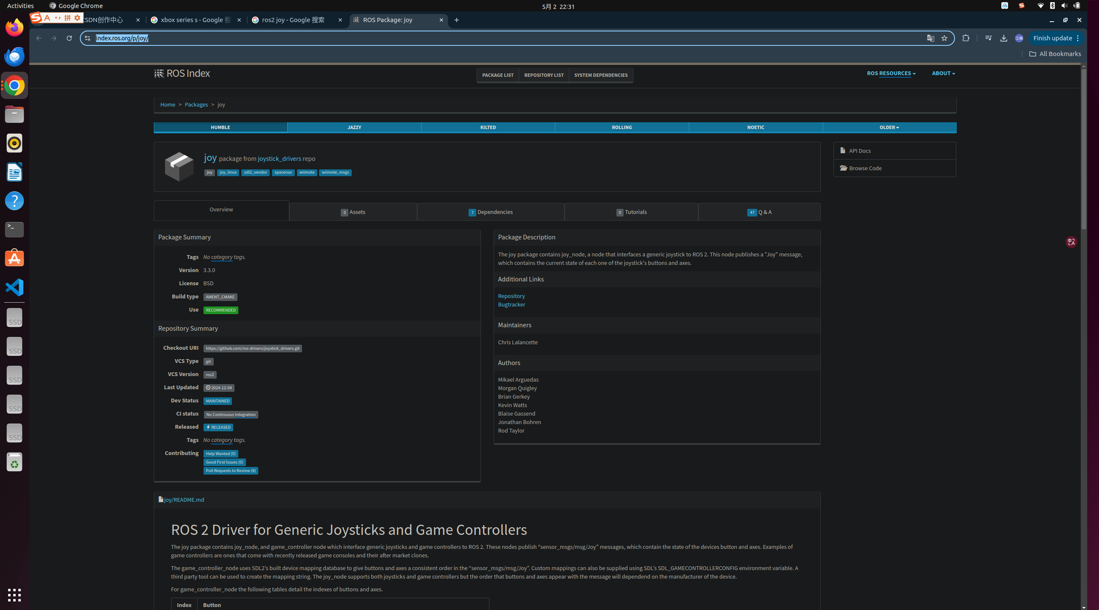Open Visual Studio Code from the dock
Screen dimensions: 1099x610
click(14, 287)
